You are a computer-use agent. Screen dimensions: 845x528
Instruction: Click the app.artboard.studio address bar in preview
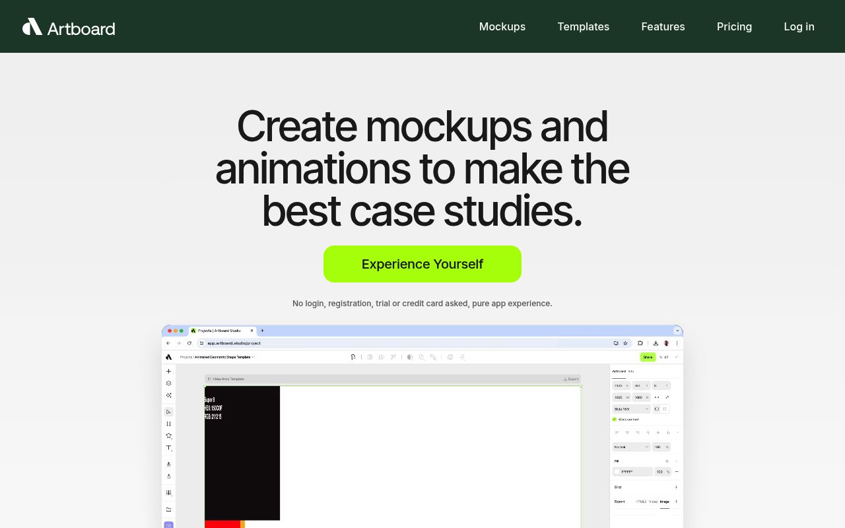click(415, 343)
